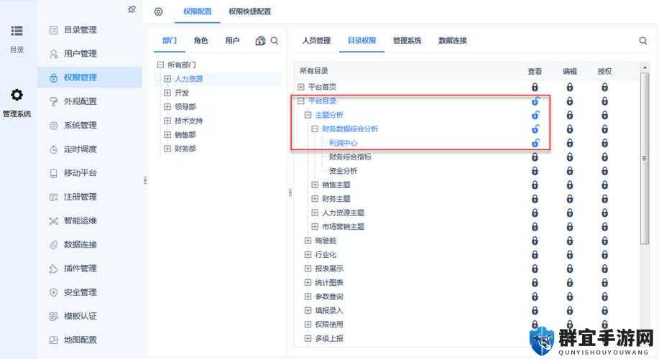Toggle 编辑 lock for 销售主题
The height and width of the screenshot is (359, 659).
[569, 185]
